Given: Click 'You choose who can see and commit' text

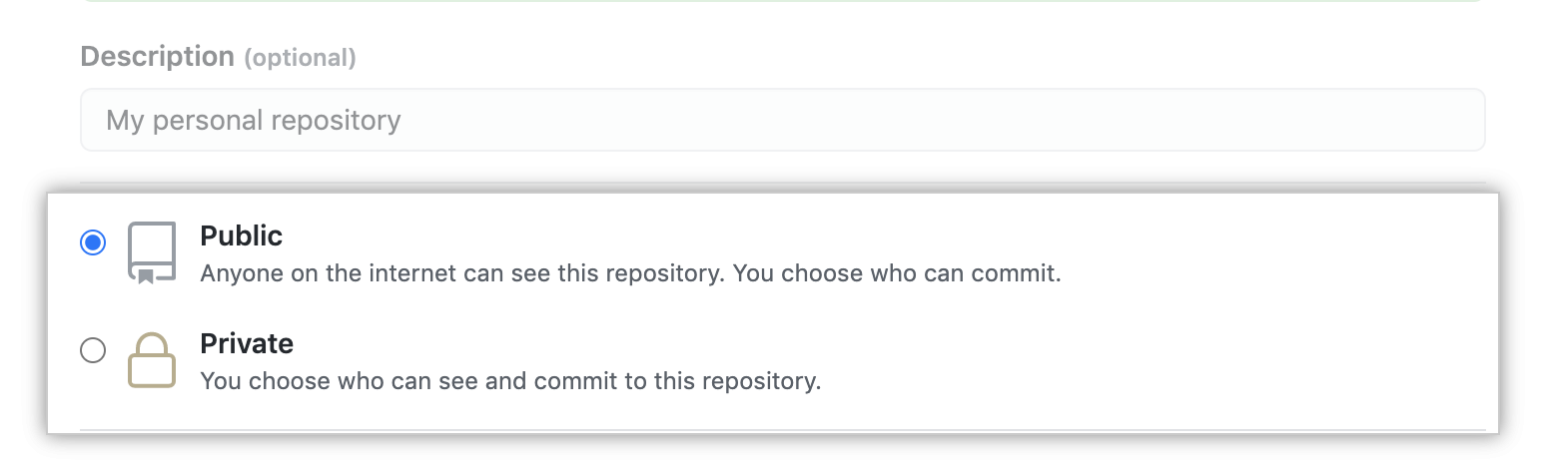Looking at the screenshot, I should 510,381.
